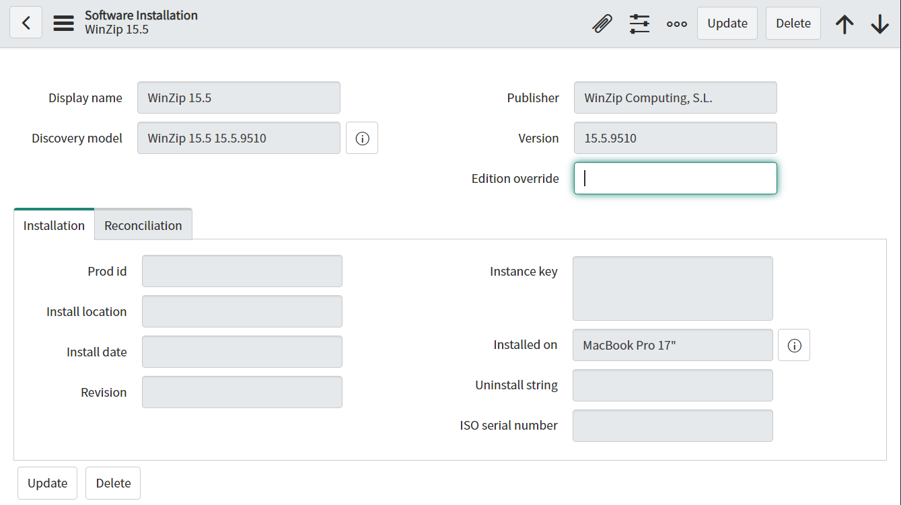This screenshot has width=901, height=505.
Task: Click the Prod id field
Action: pos(242,271)
